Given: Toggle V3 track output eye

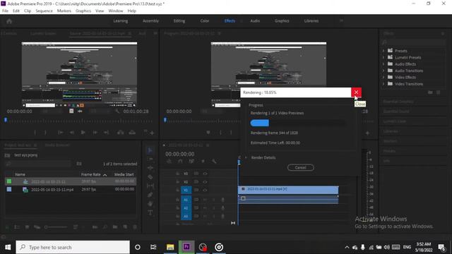Looking at the screenshot, I should (205, 174).
